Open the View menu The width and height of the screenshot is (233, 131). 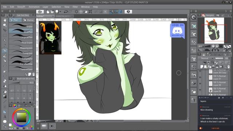click(x=67, y=7)
